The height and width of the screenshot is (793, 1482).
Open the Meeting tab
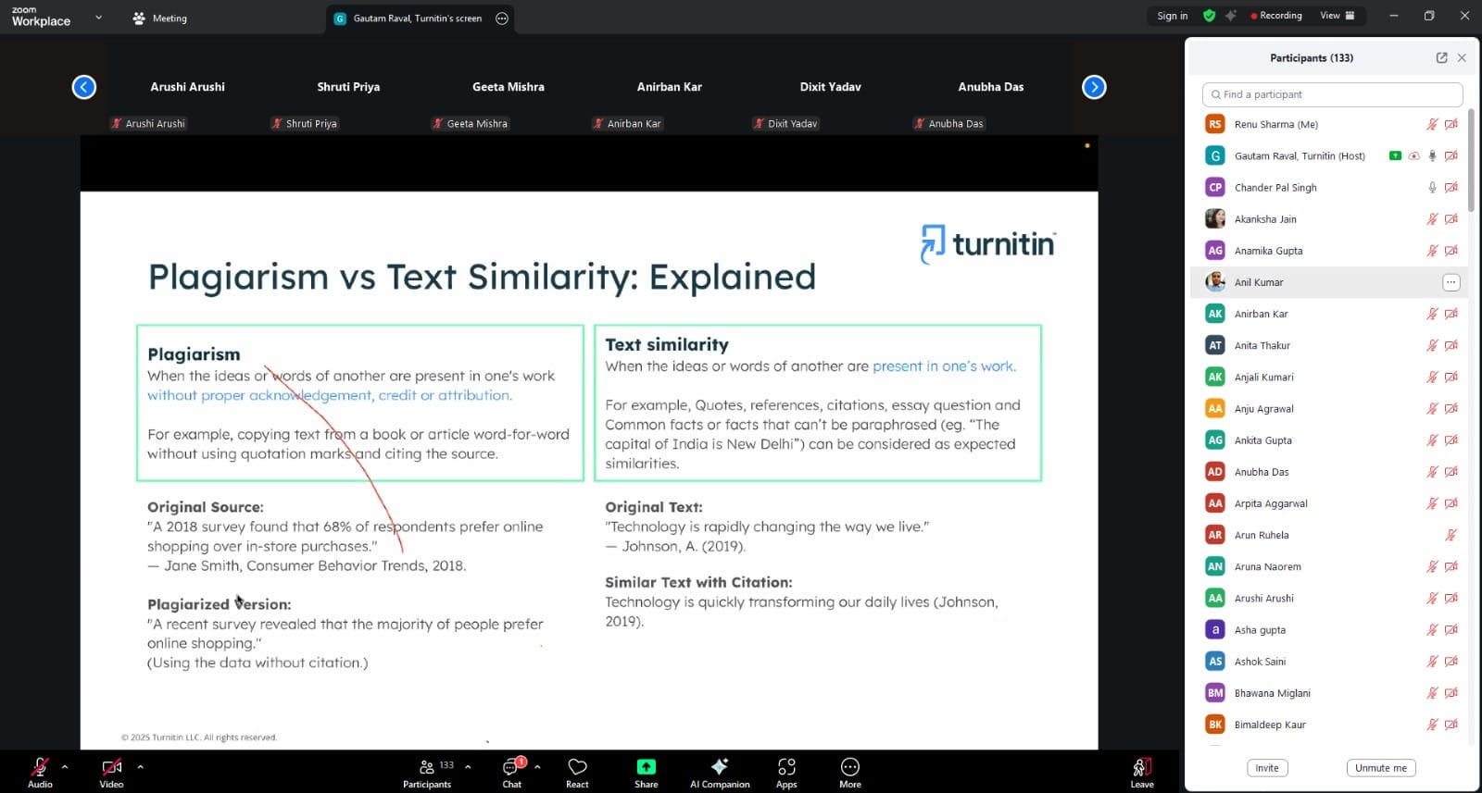(160, 19)
